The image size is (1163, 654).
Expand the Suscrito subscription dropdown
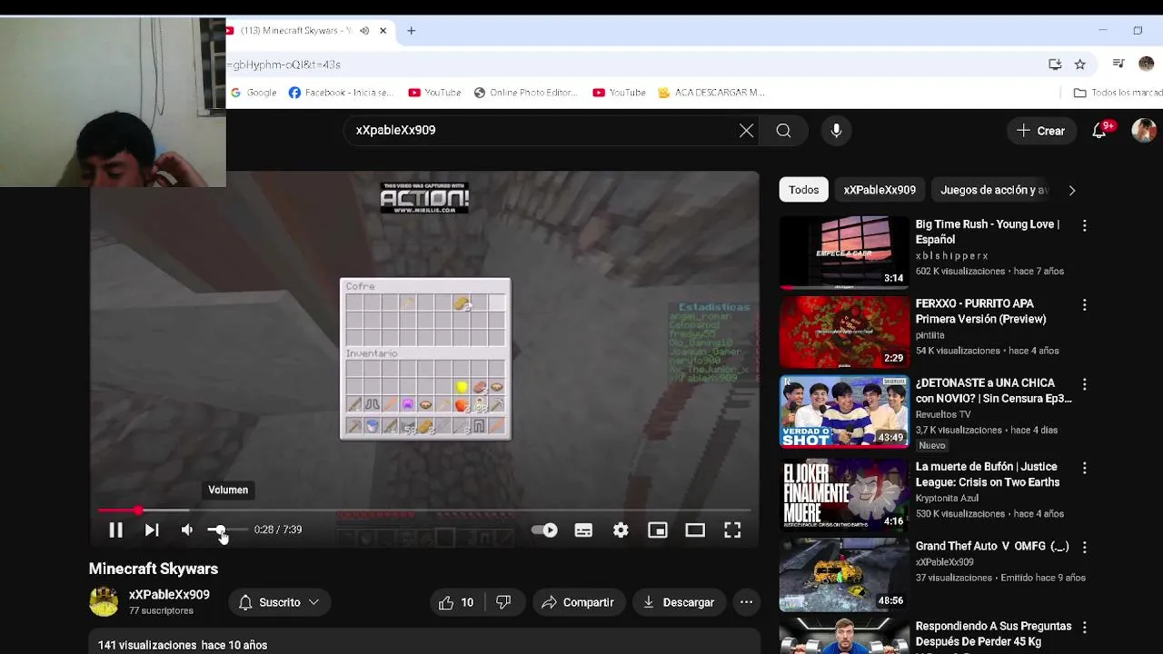[x=280, y=602]
